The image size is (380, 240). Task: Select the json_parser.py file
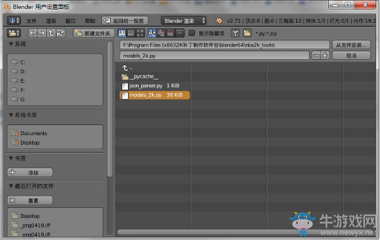click(154, 85)
